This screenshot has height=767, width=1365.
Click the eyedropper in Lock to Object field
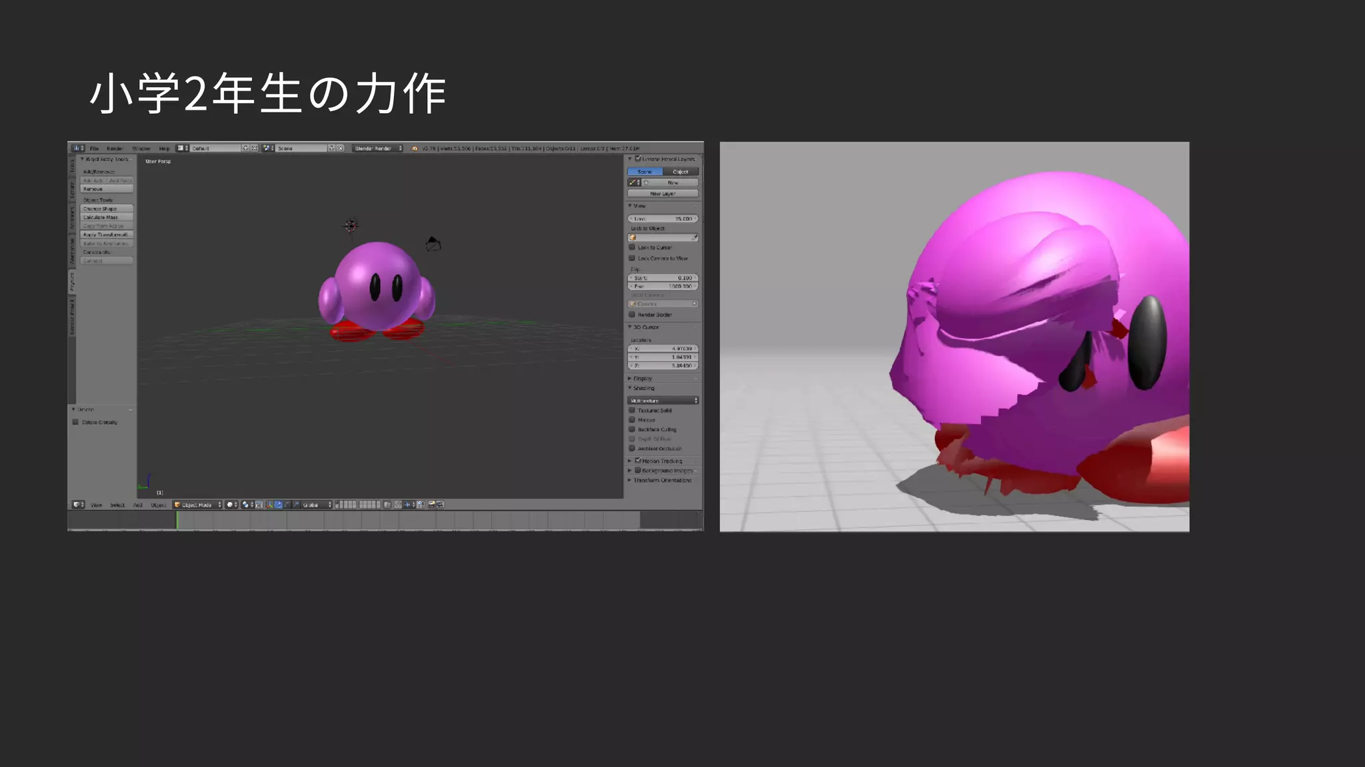tap(694, 238)
